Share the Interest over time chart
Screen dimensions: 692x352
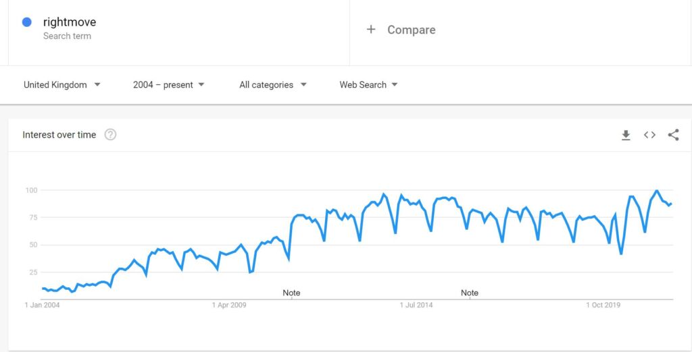click(673, 135)
